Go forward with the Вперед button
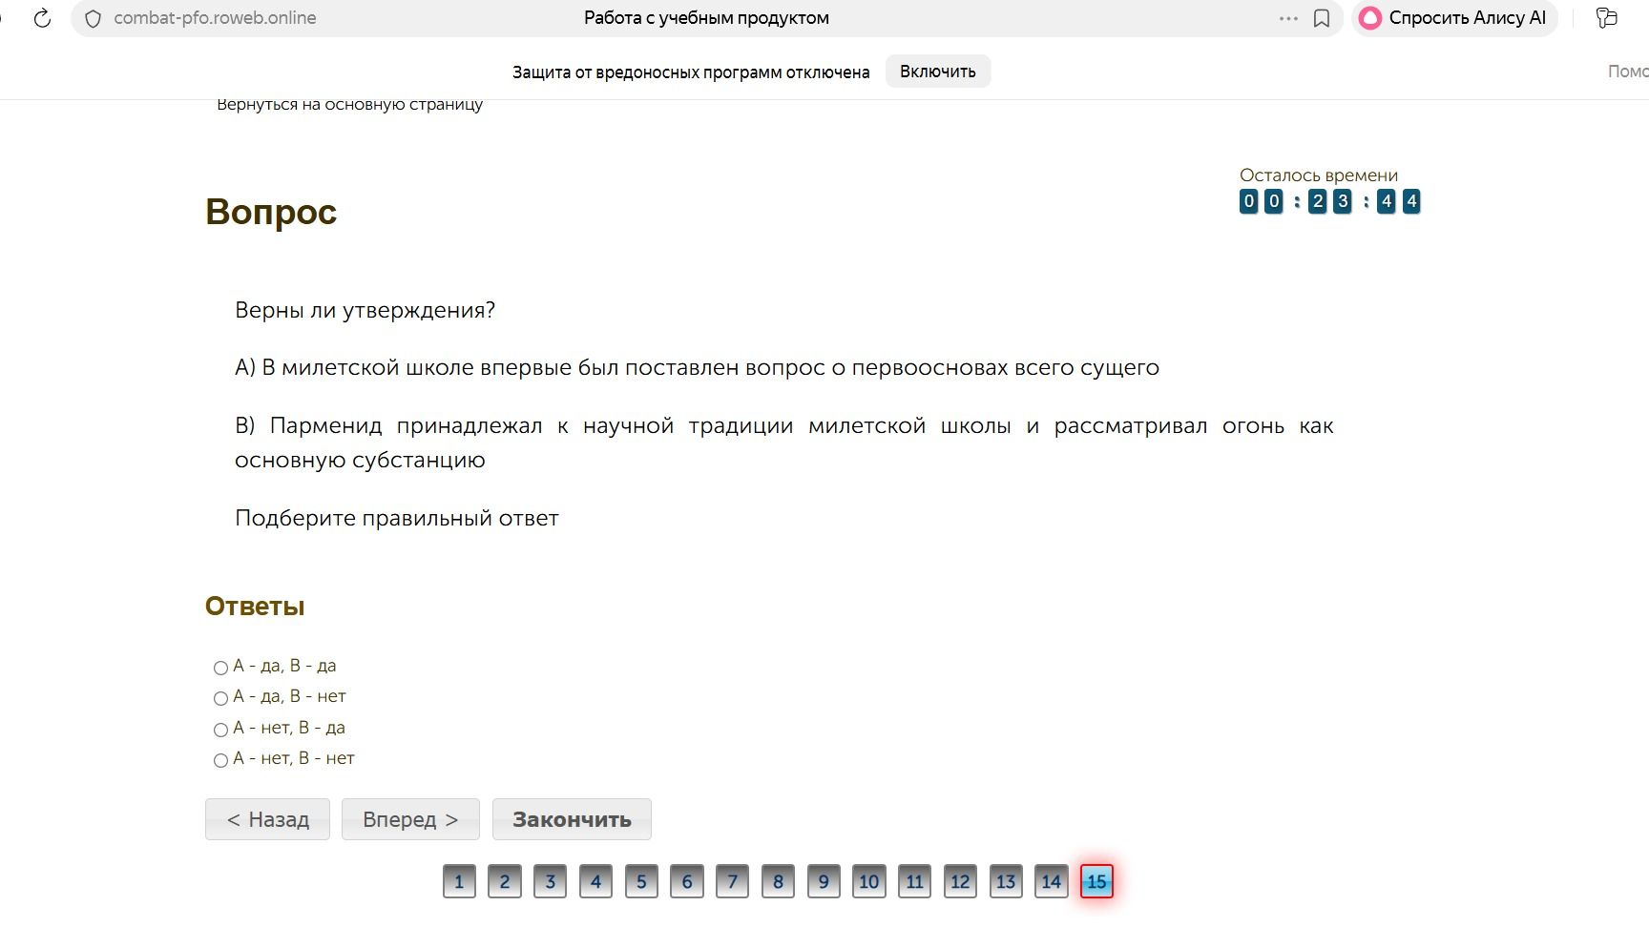Screen dimensions: 1649x927 tap(410, 819)
